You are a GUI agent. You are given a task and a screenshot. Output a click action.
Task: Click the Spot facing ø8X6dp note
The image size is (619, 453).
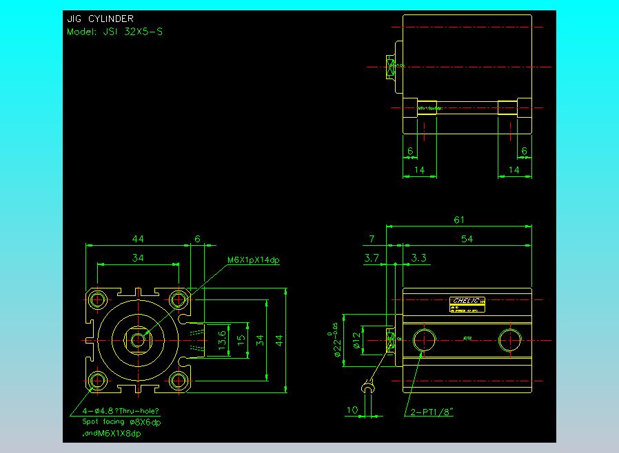(121, 422)
